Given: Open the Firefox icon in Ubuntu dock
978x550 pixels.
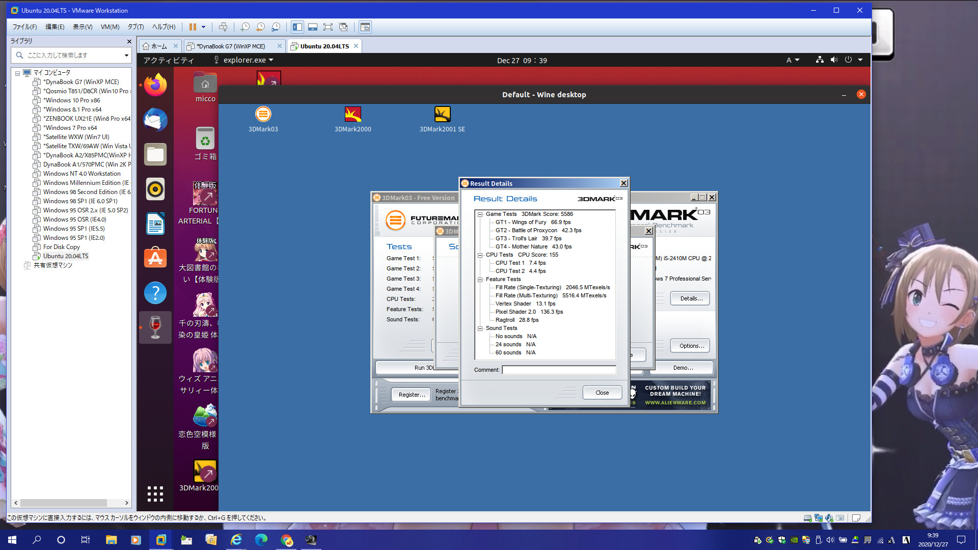Looking at the screenshot, I should point(155,85).
